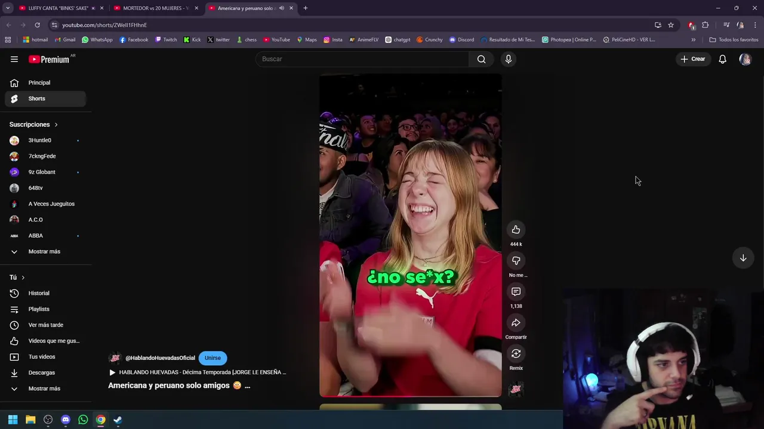
Task: Open the notifications bell
Action: (722, 59)
